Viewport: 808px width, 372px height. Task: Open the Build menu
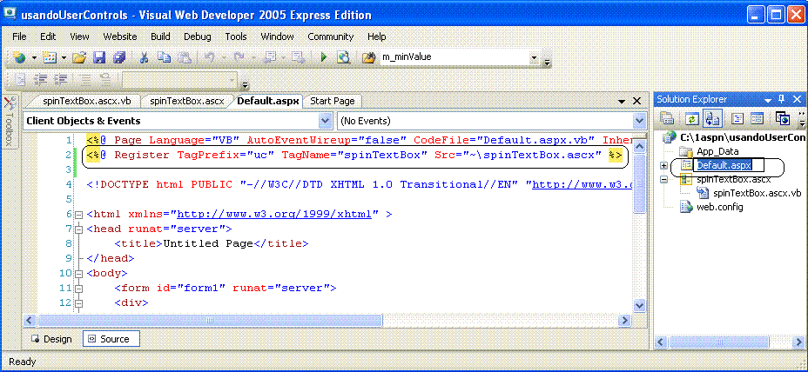(x=160, y=37)
